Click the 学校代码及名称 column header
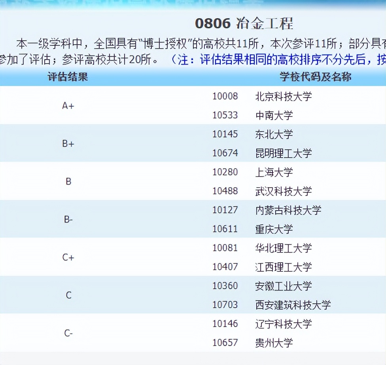 tap(315, 77)
